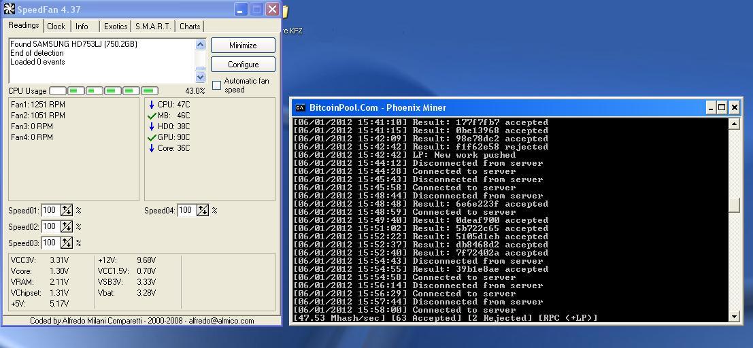Click the GPU temperature checkmark icon

point(152,137)
